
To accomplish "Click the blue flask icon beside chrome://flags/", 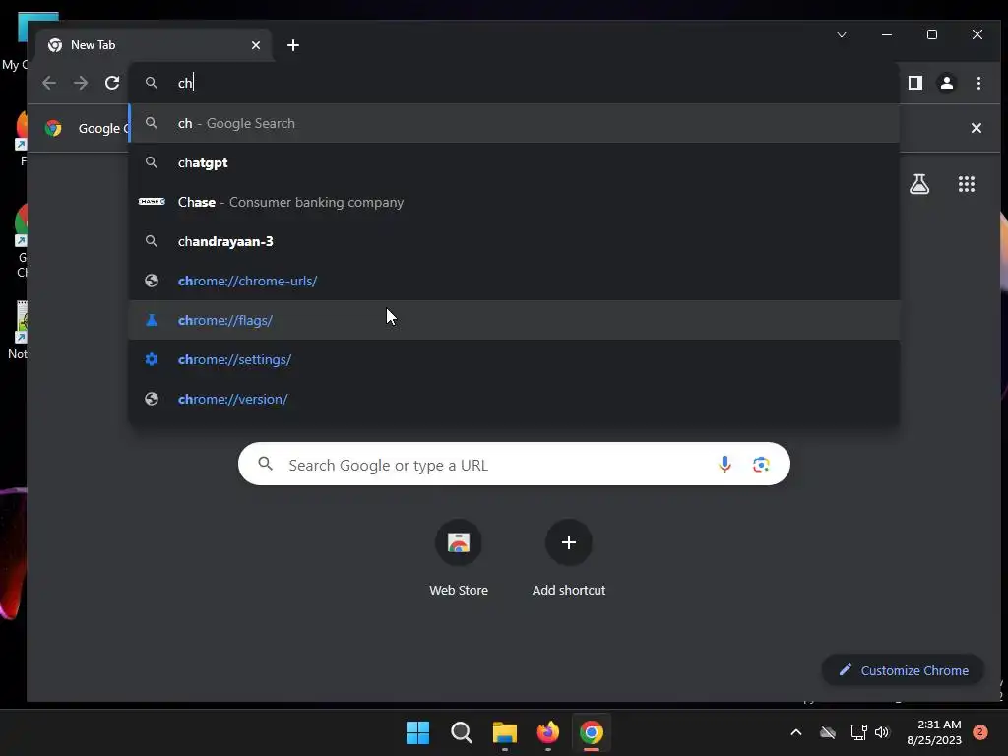I will click(x=152, y=320).
